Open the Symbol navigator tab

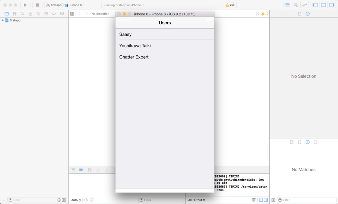15,14
